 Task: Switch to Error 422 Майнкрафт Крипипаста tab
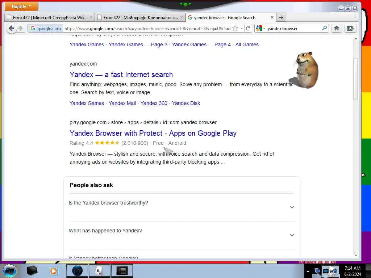coord(140,17)
